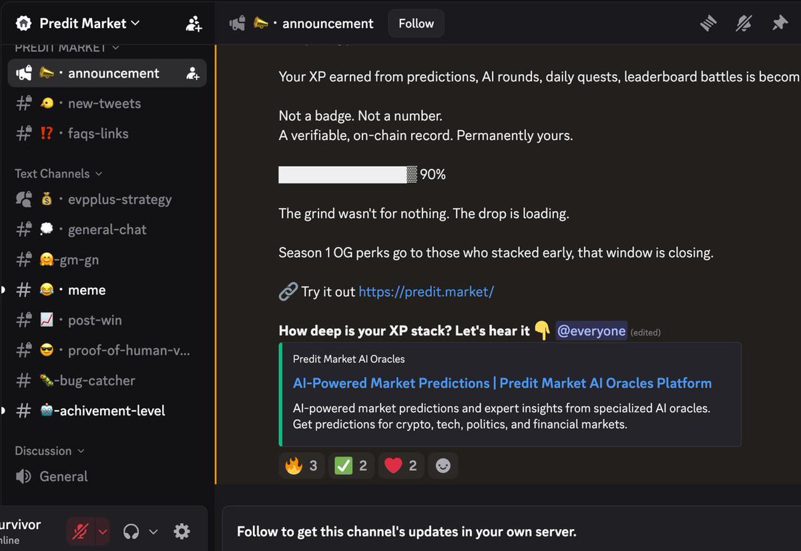Toggle notification settings bell icon

pyautogui.click(x=744, y=23)
